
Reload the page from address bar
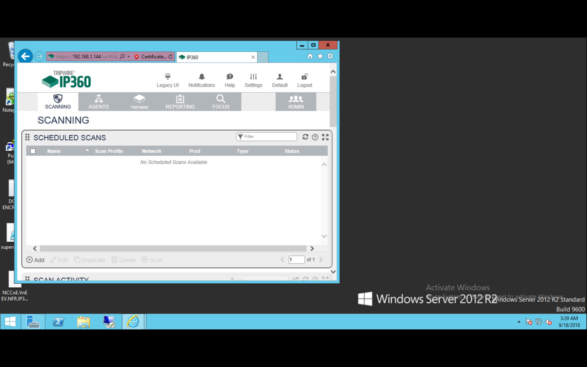pyautogui.click(x=171, y=57)
